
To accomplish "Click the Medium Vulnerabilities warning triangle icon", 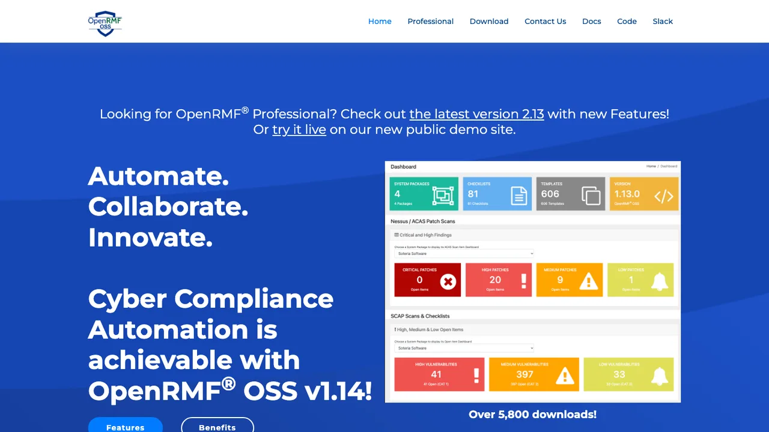I will click(565, 376).
